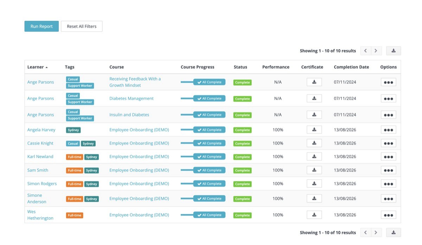Open options menu for Wes Hetherington
The image size is (422, 245).
pos(388,215)
